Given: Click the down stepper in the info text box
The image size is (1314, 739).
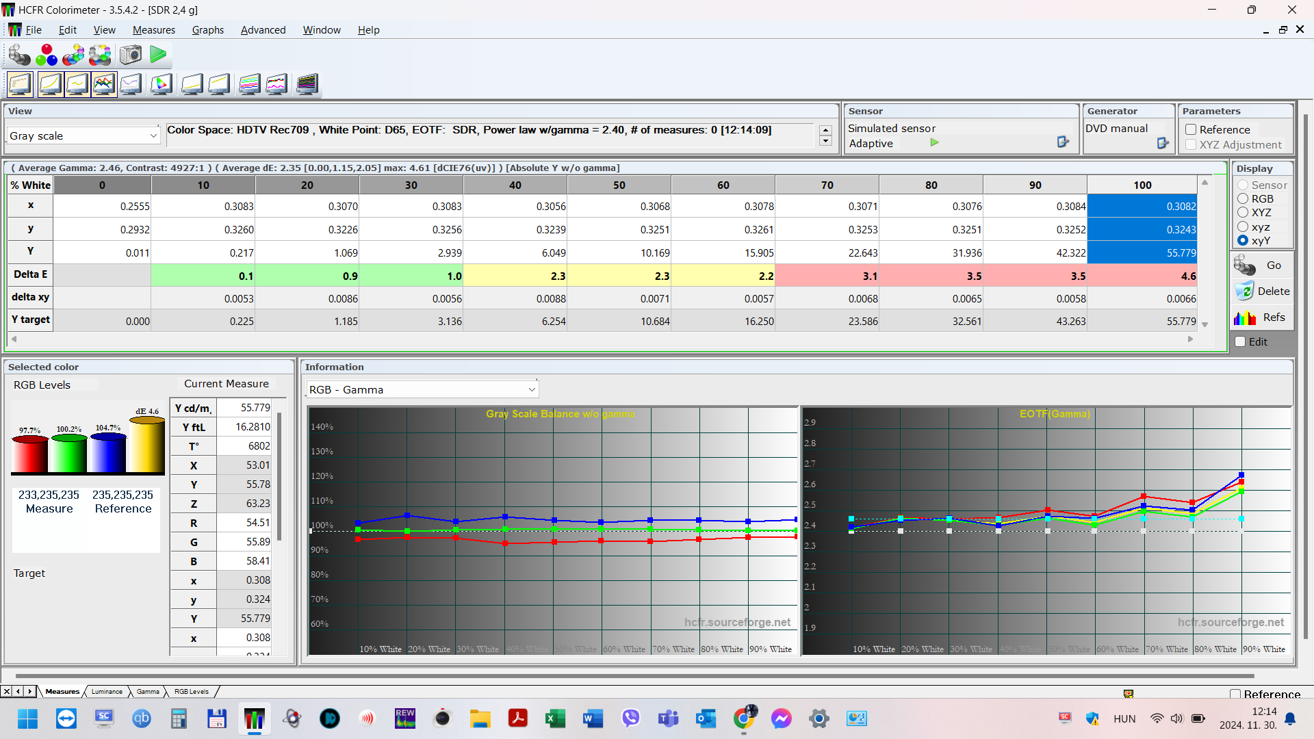Looking at the screenshot, I should pos(826,141).
